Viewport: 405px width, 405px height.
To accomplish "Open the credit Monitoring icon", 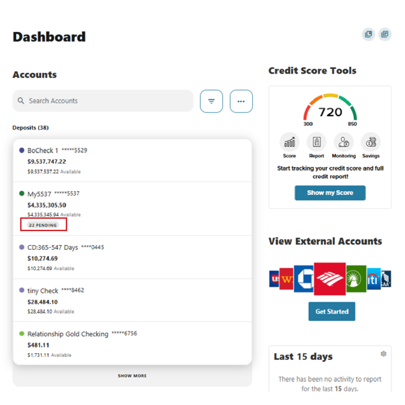I will pos(344,142).
